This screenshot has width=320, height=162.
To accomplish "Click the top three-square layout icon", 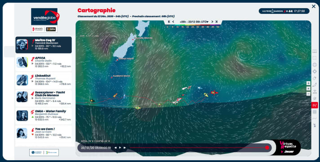I will (x=315, y=51).
